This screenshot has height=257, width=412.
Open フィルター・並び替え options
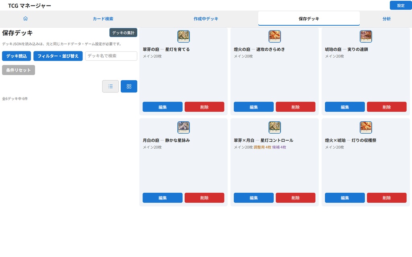58,56
